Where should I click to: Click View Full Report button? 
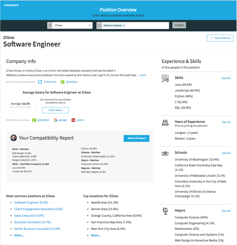137,138
